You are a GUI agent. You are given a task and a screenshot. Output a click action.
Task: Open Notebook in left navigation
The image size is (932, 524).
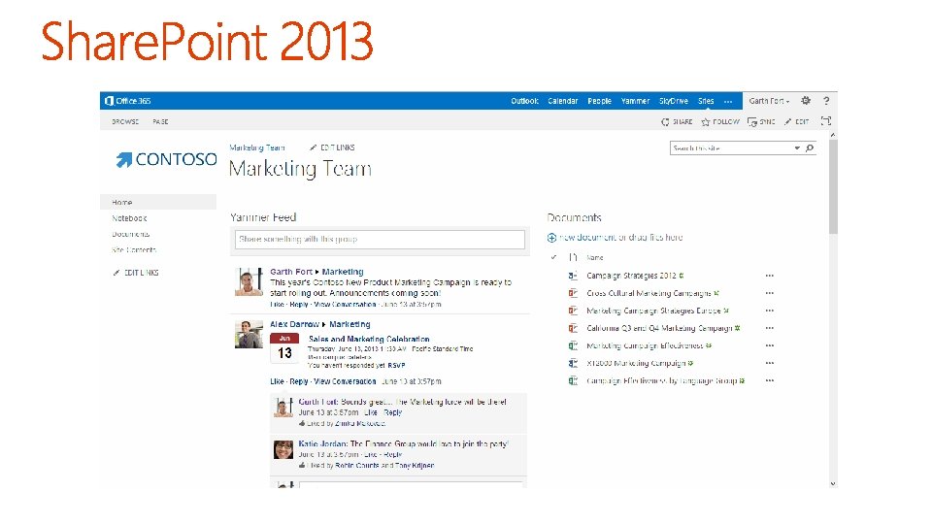(129, 218)
